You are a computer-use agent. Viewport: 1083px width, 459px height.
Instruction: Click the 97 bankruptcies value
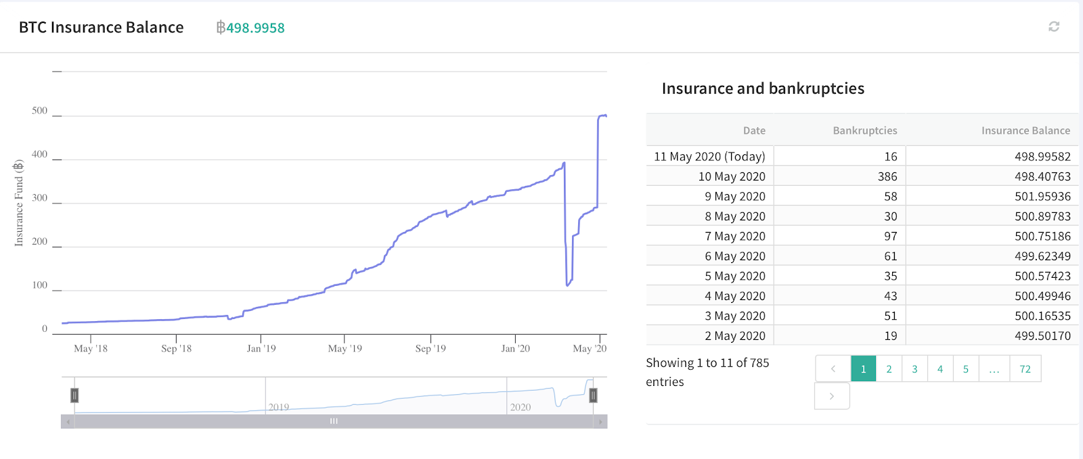click(891, 236)
